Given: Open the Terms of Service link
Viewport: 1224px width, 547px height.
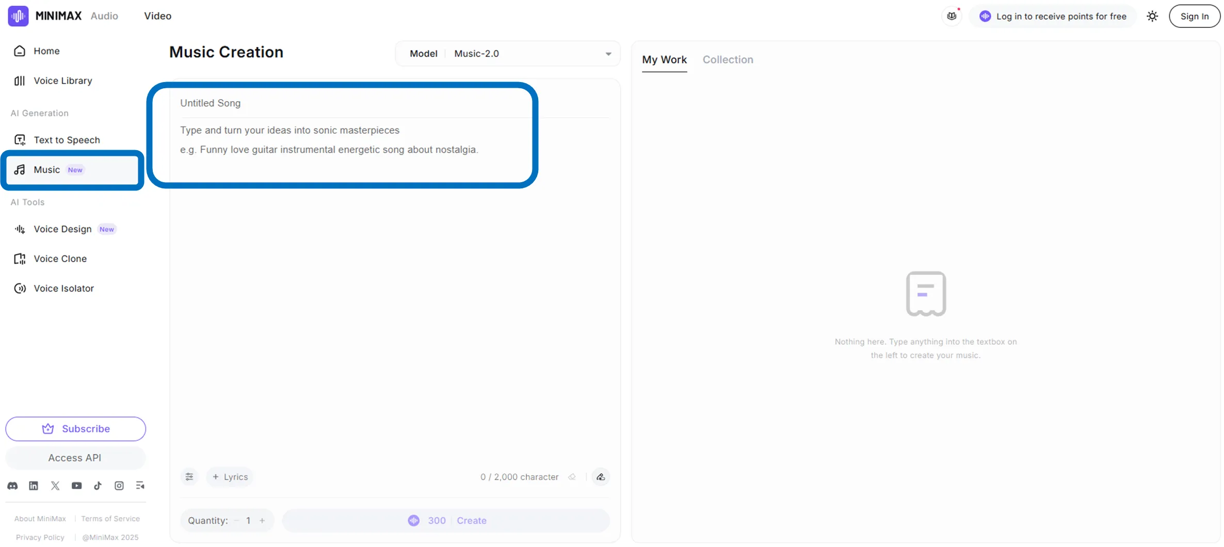Looking at the screenshot, I should click(110, 519).
